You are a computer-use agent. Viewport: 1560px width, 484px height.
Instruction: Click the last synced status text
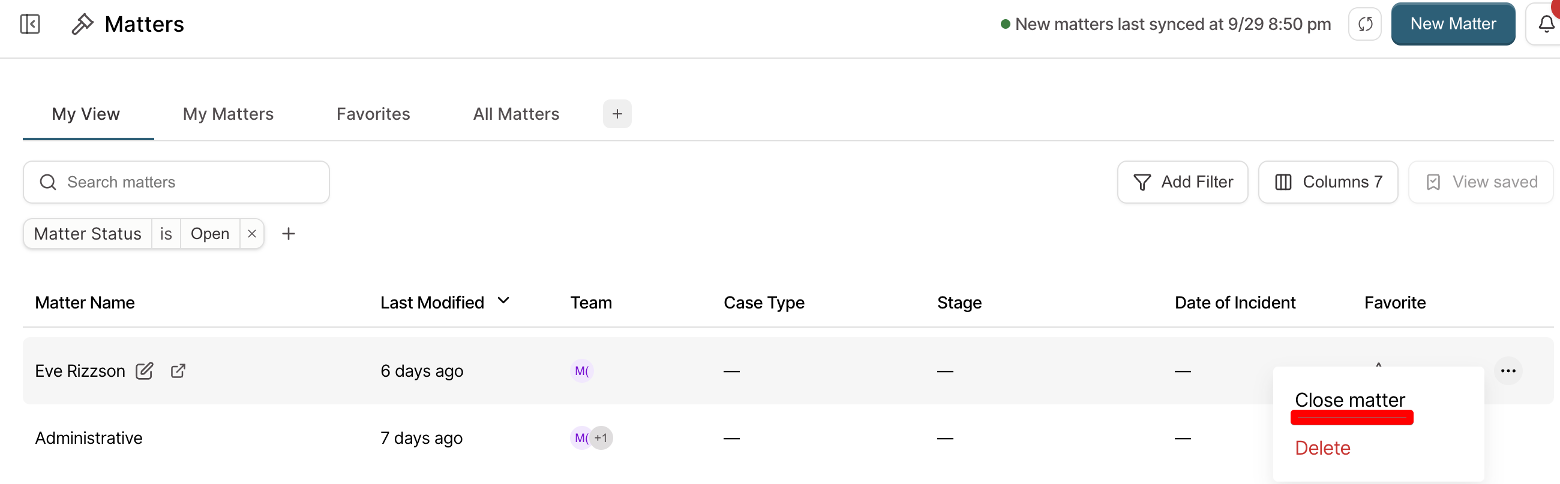pyautogui.click(x=1172, y=24)
